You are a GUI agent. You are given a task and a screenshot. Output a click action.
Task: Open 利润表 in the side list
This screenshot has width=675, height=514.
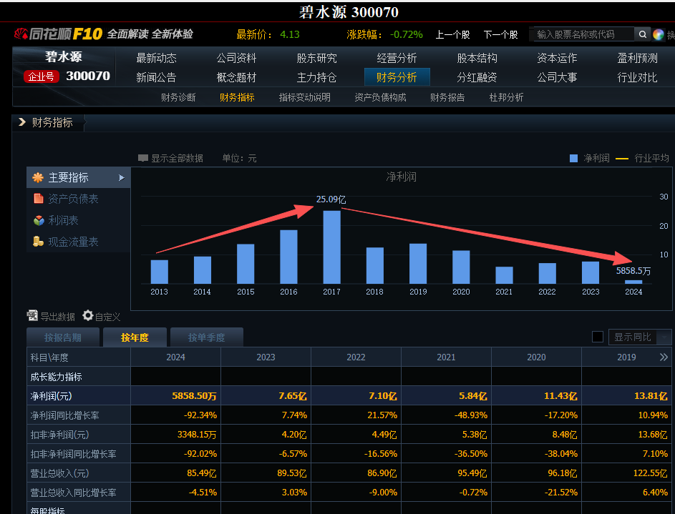(x=63, y=220)
